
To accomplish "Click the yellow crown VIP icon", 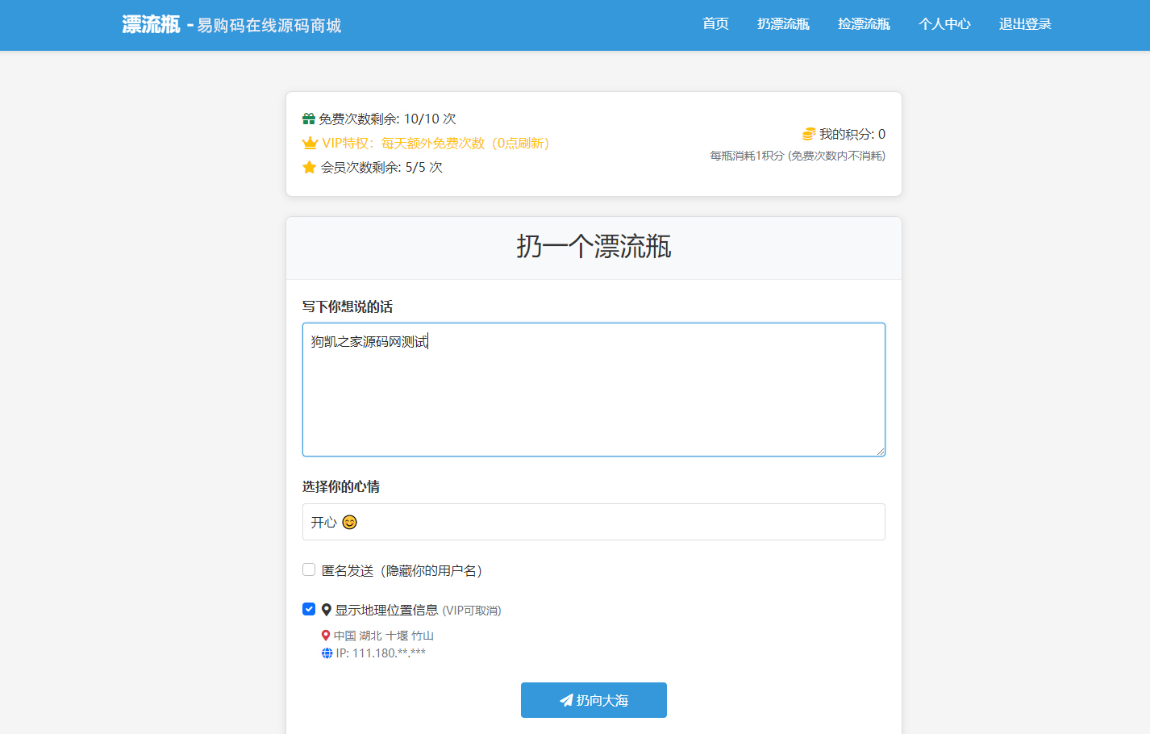I will click(x=310, y=144).
